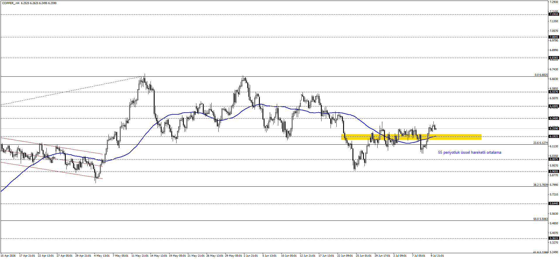The width and height of the screenshot is (560, 259).
Task: Click the 5.3615 price level tag
Action: tap(554, 238)
